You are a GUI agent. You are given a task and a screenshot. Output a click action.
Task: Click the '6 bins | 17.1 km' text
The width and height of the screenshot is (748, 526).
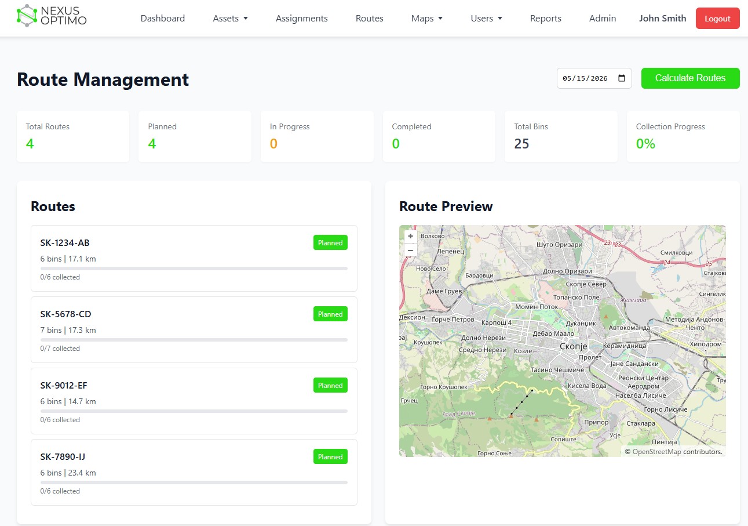tap(68, 259)
